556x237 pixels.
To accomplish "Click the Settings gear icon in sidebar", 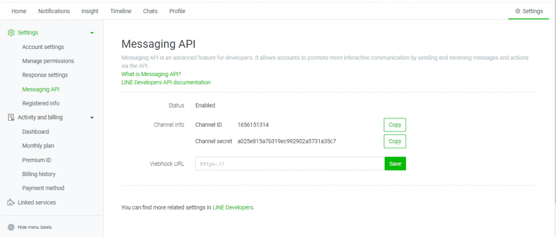I will pyautogui.click(x=11, y=33).
